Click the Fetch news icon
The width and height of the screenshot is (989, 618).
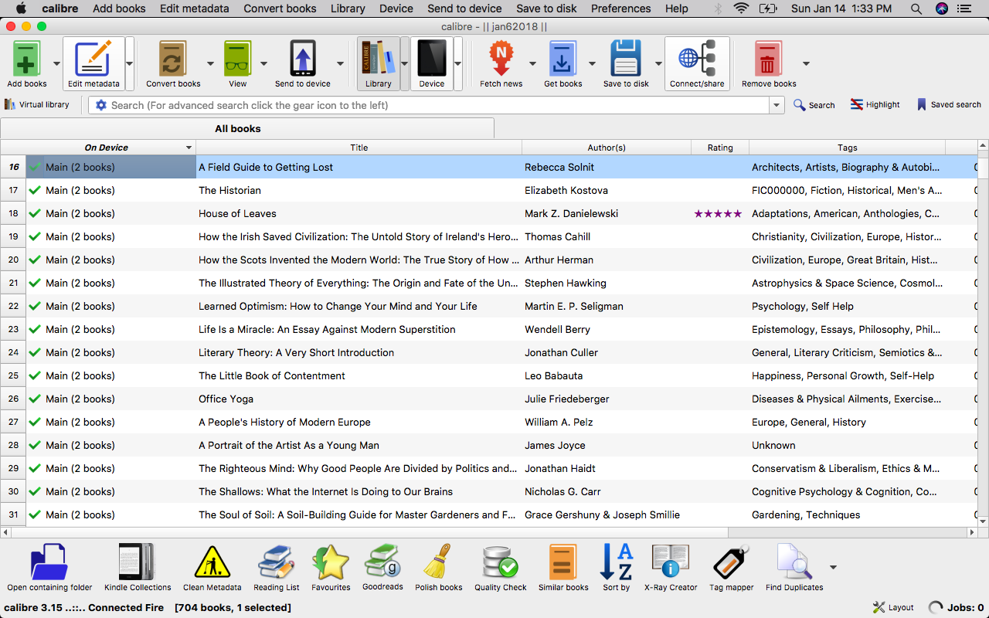point(501,60)
